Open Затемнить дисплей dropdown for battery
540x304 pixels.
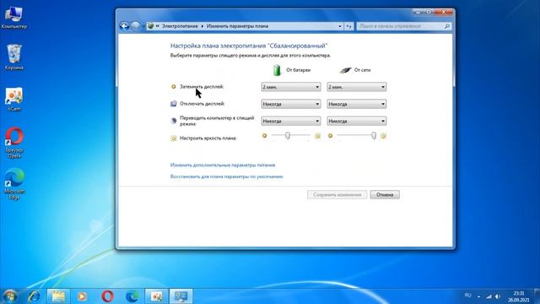pos(291,87)
